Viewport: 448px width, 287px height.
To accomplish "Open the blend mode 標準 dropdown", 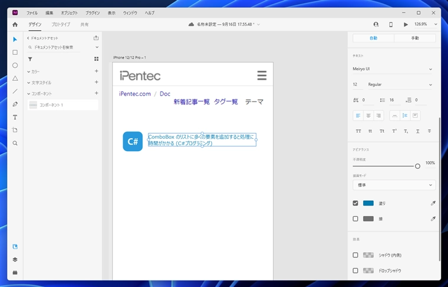I will (x=394, y=185).
